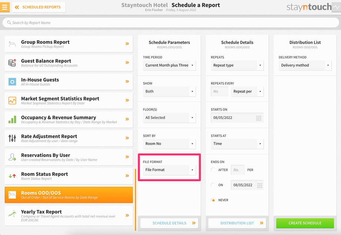Open In-House Guests via its arrow
The image size is (341, 235).
(127, 82)
